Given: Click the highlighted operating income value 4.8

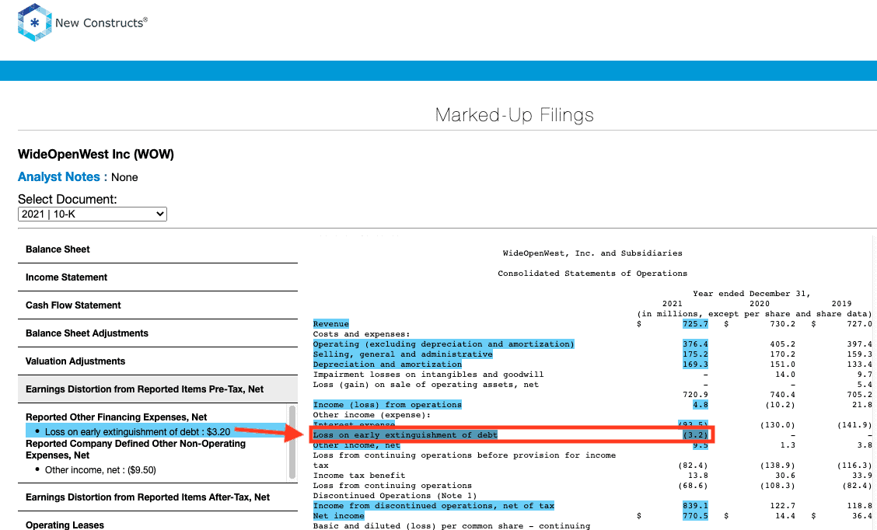Looking at the screenshot, I should pos(701,404).
